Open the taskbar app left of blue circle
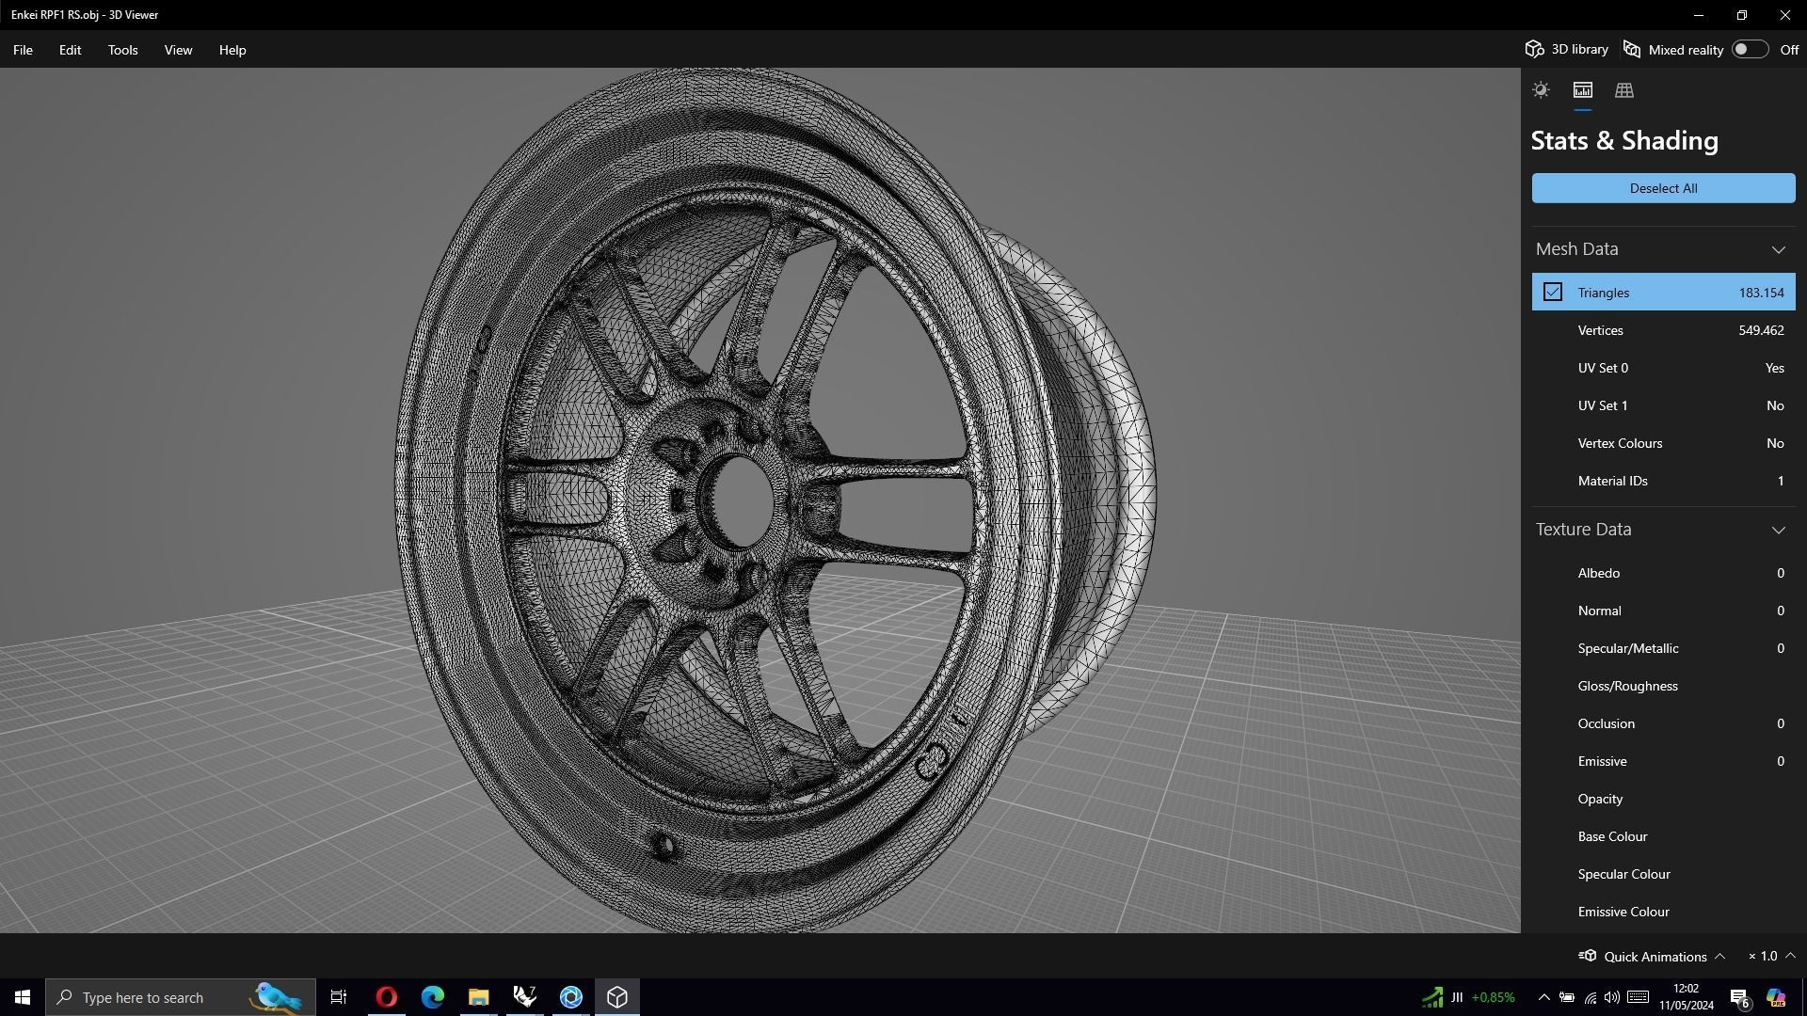 [525, 997]
